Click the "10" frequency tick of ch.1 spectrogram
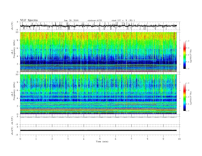 pyautogui.click(x=18, y=32)
